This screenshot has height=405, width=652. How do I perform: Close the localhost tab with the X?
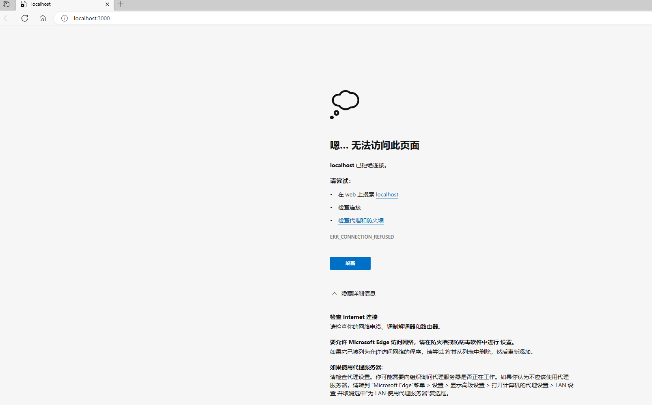pyautogui.click(x=107, y=4)
